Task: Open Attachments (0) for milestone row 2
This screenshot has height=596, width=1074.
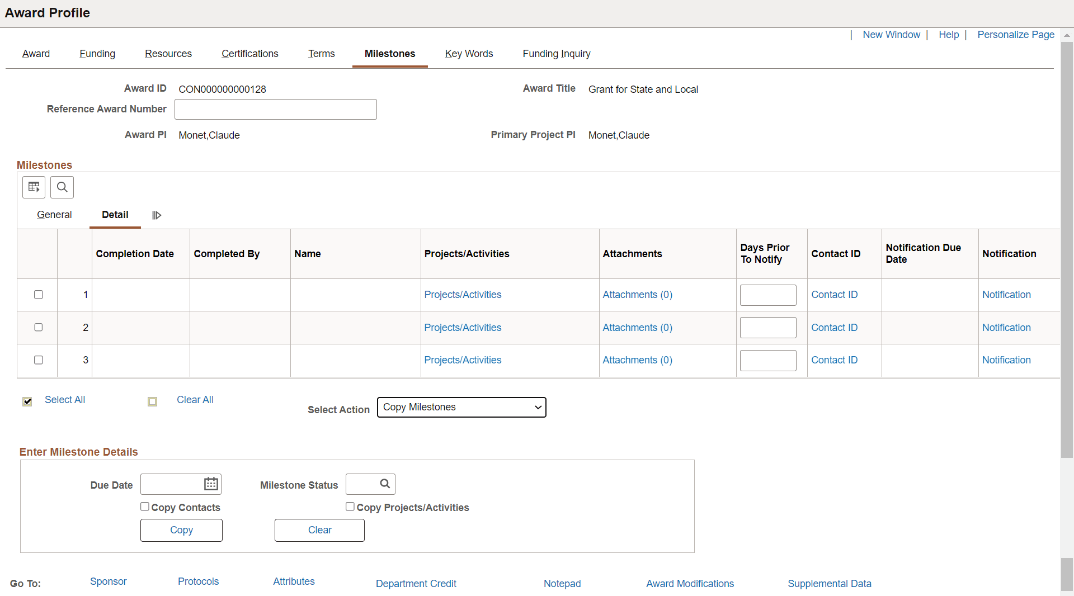Action: point(637,328)
